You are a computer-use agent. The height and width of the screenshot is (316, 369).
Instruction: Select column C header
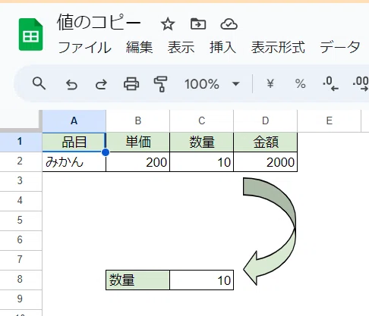pyautogui.click(x=202, y=121)
